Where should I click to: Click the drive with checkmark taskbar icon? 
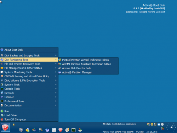point(80,130)
